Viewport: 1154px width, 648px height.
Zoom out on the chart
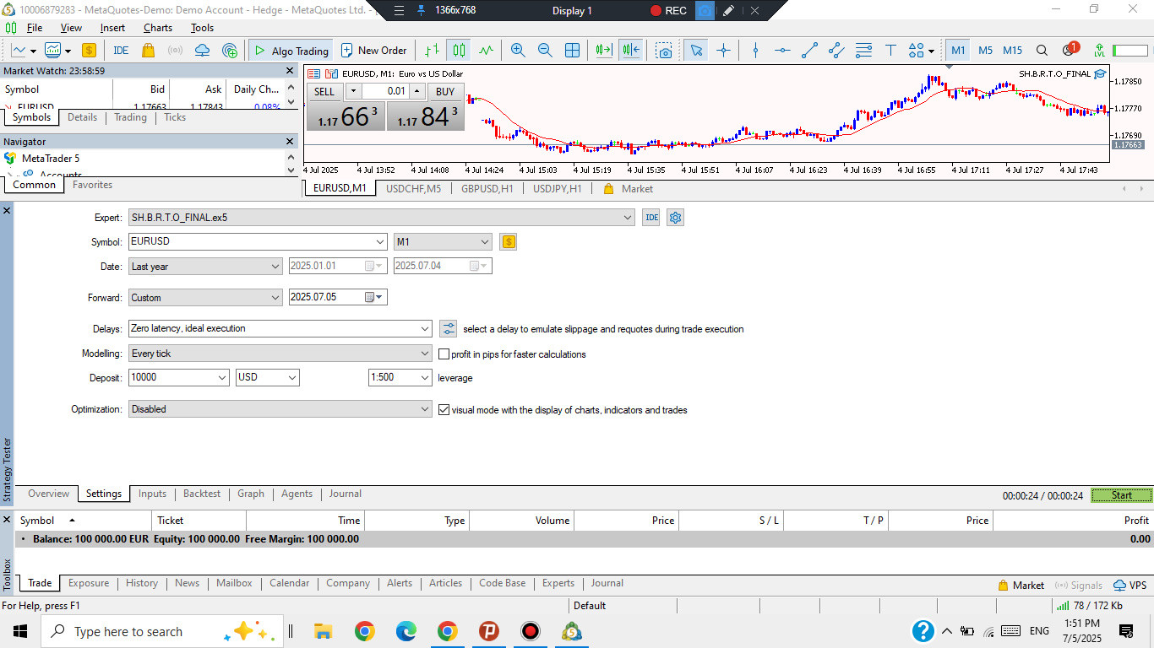tap(545, 51)
